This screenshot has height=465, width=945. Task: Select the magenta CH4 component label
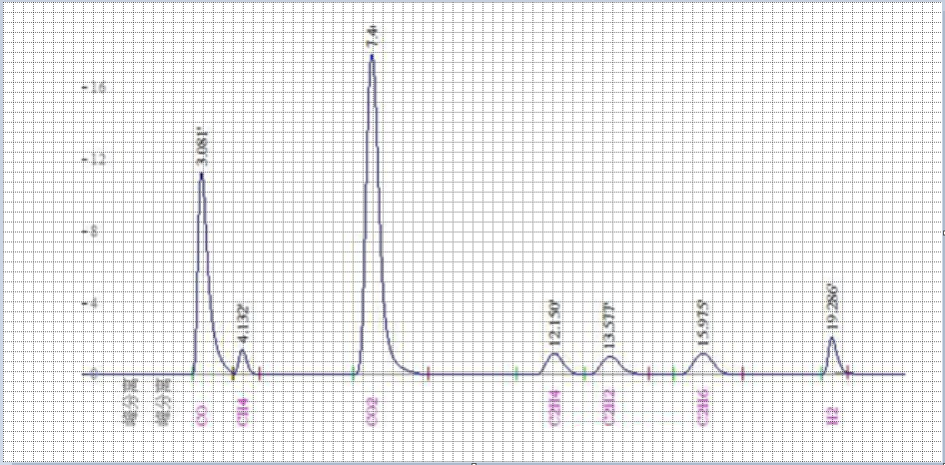[242, 413]
